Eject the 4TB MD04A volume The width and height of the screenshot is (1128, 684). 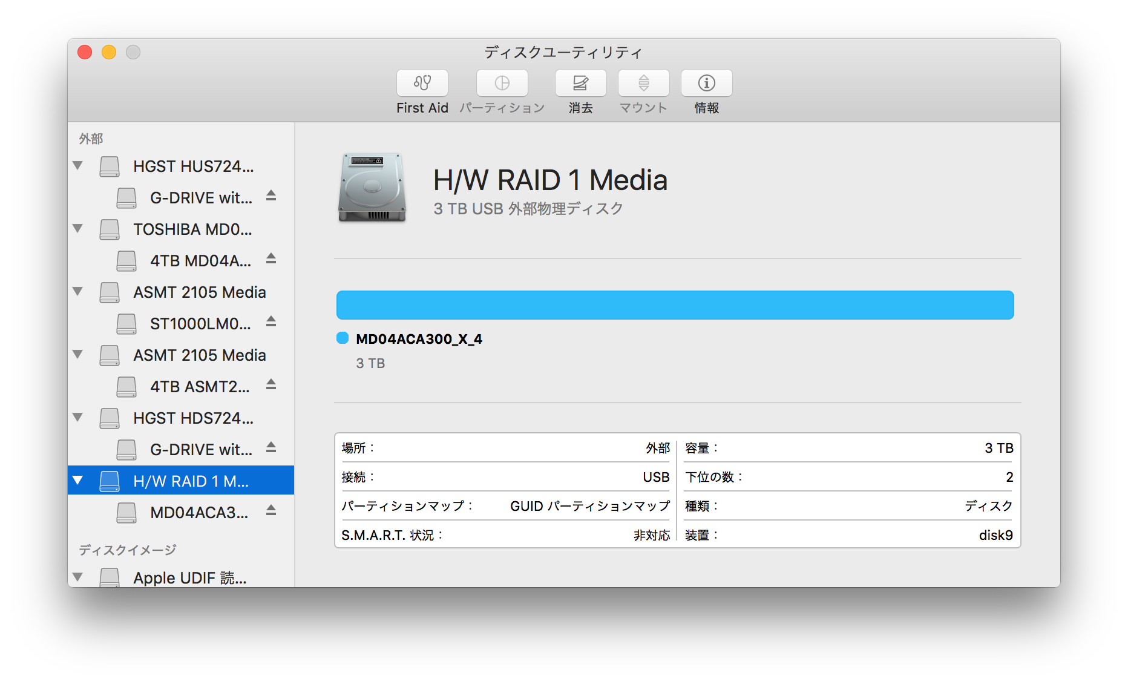[271, 258]
